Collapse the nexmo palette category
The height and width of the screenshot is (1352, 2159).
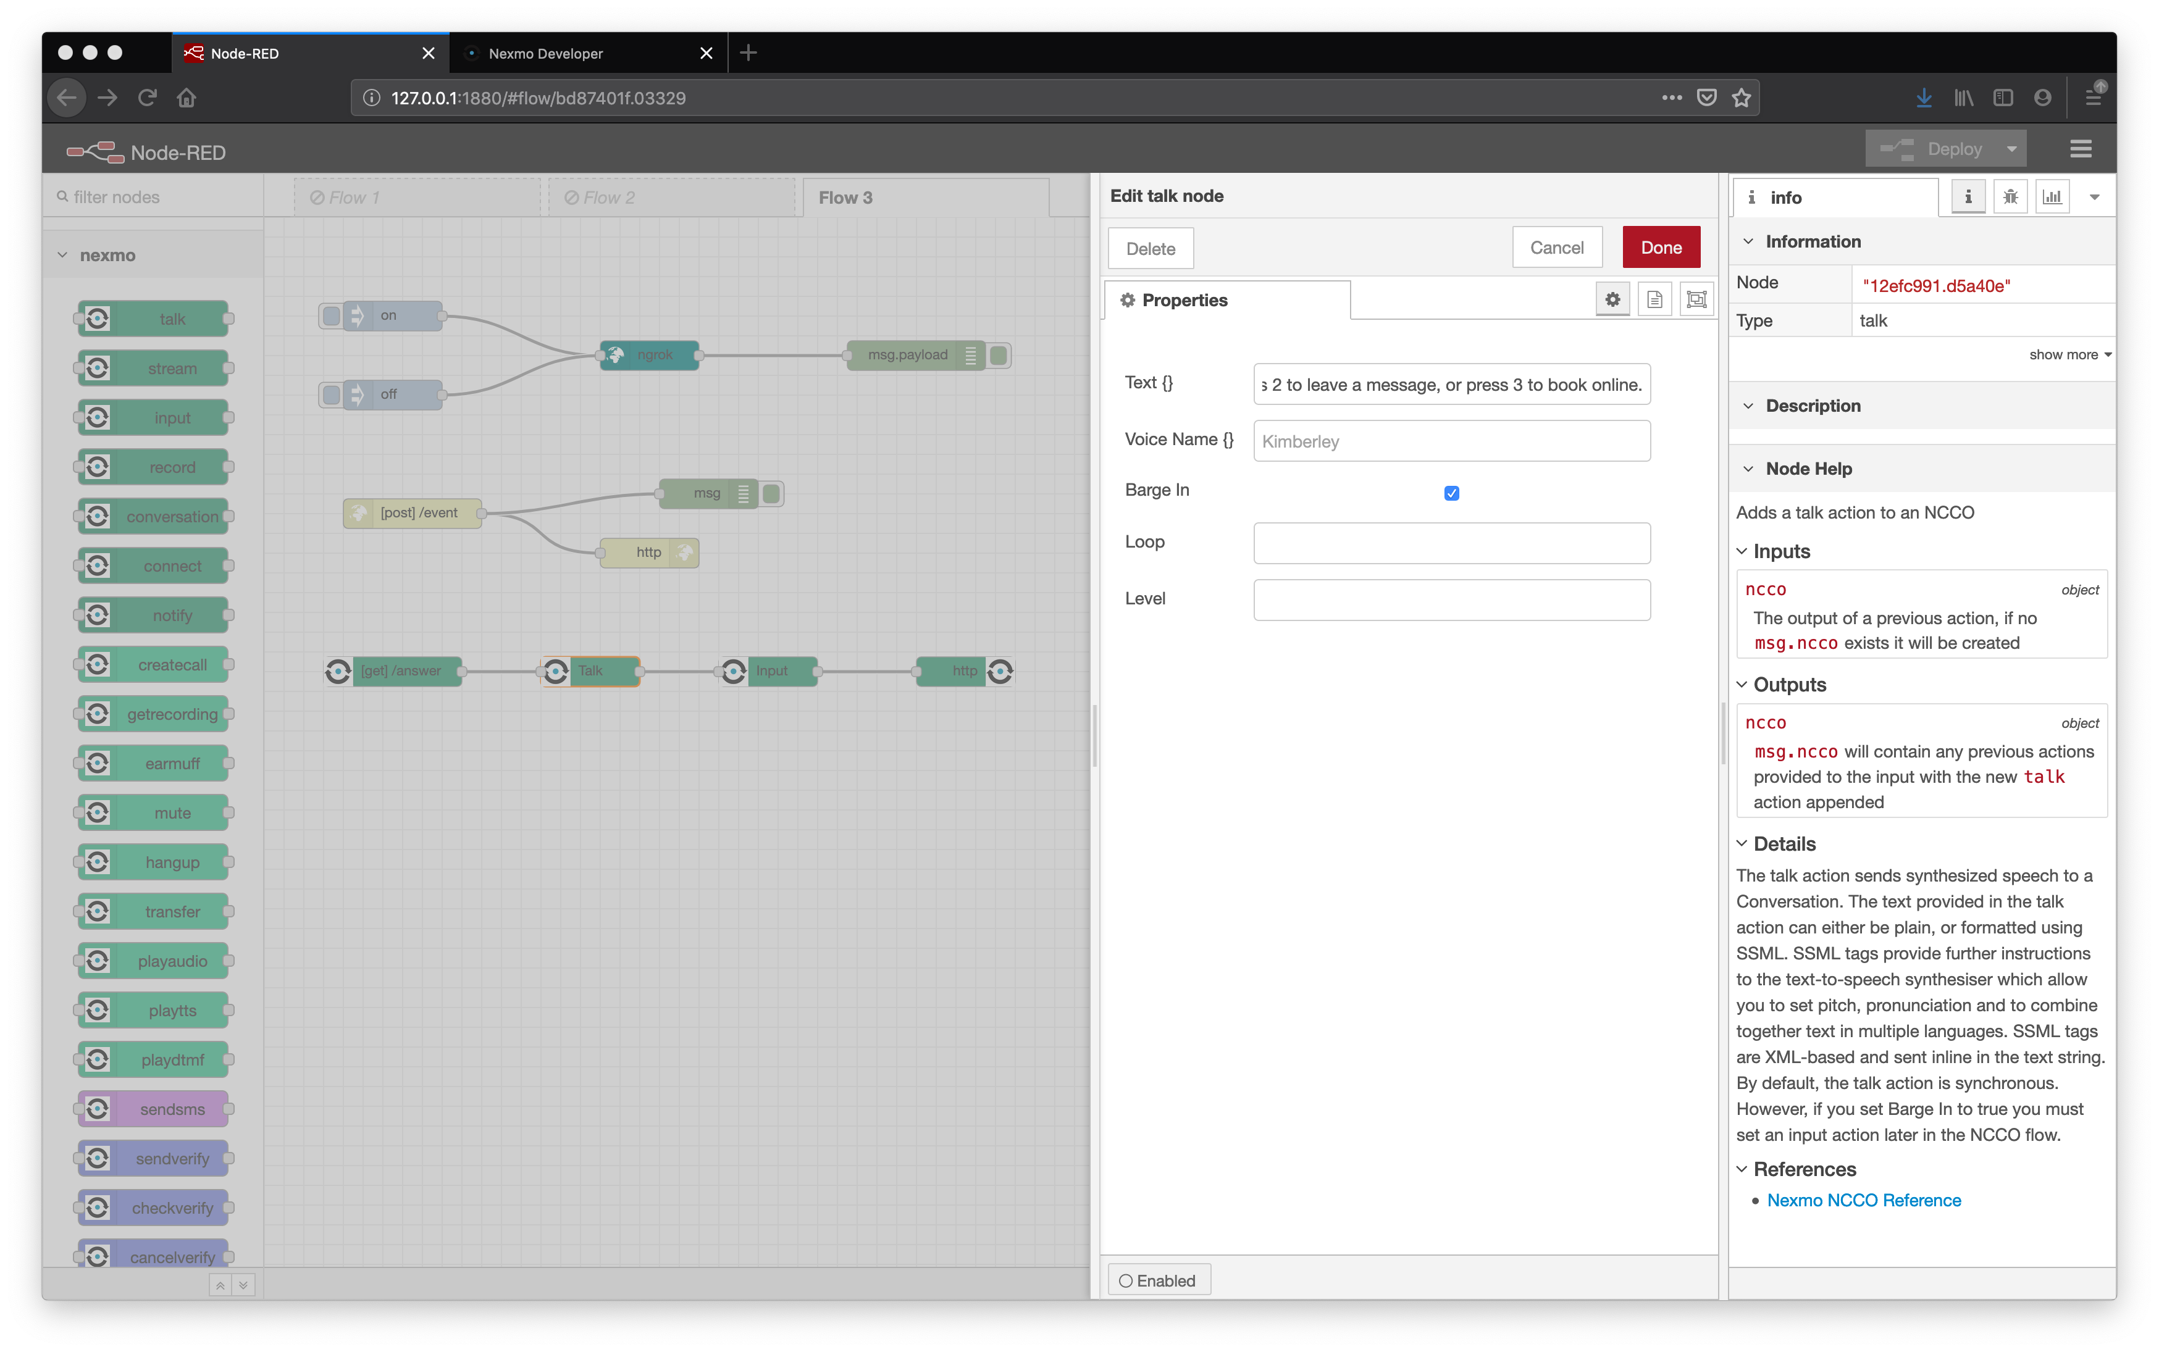[62, 255]
